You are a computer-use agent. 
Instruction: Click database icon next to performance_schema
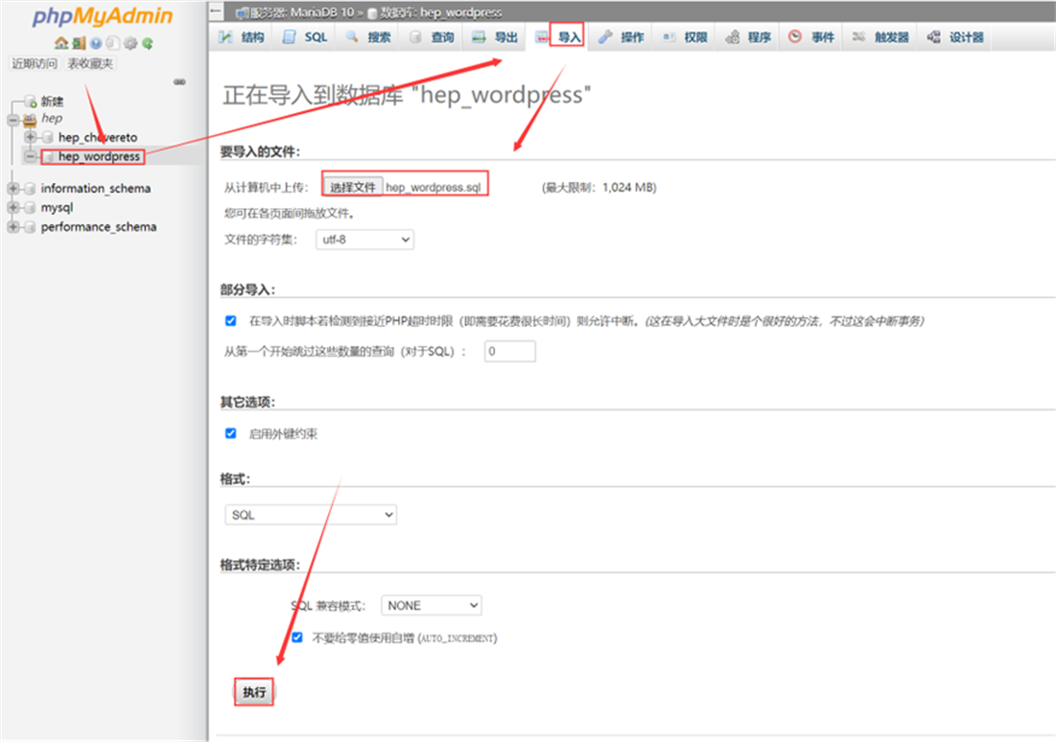[29, 227]
